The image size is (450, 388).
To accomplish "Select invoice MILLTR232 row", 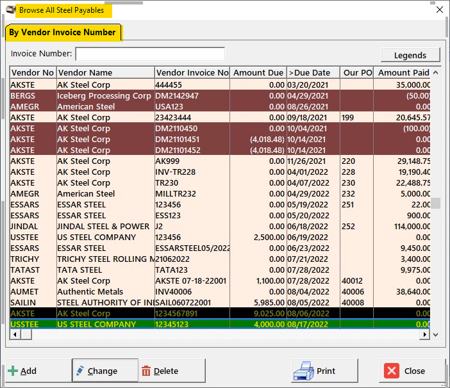I will click(220, 194).
